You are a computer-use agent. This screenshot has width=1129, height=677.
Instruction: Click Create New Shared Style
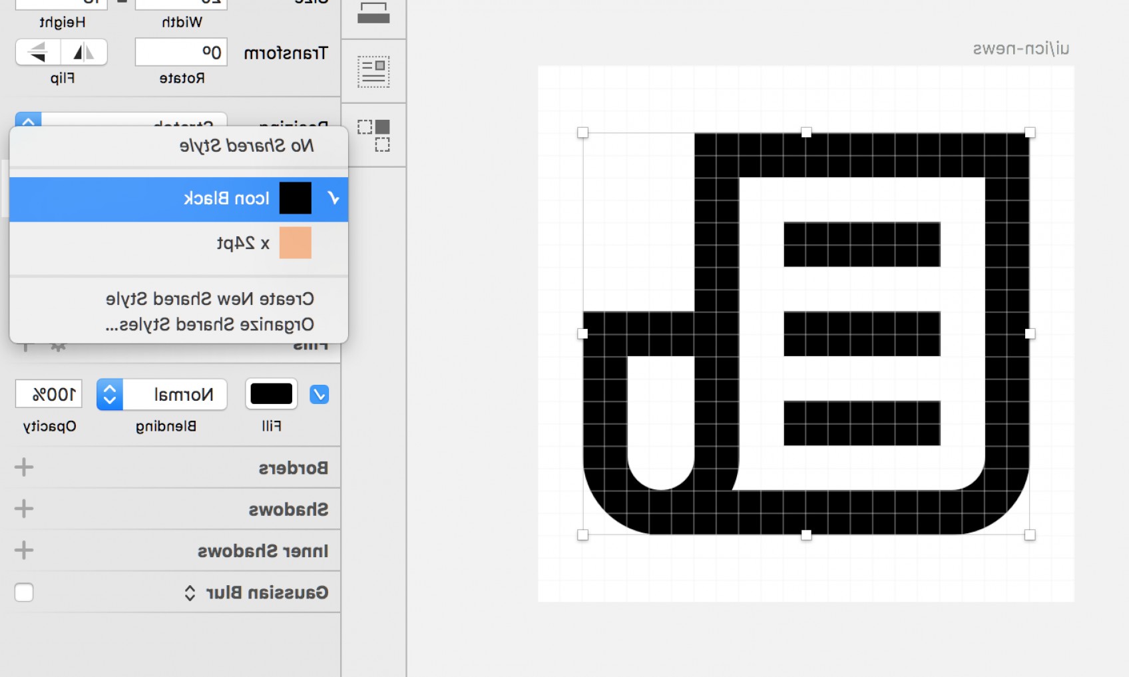(x=210, y=298)
